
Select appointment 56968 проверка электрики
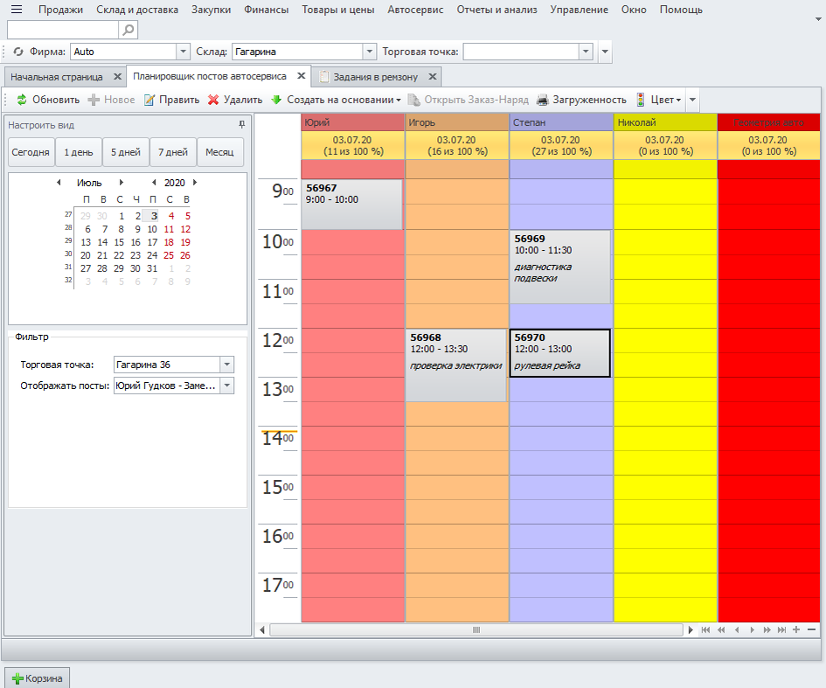pyautogui.click(x=456, y=365)
